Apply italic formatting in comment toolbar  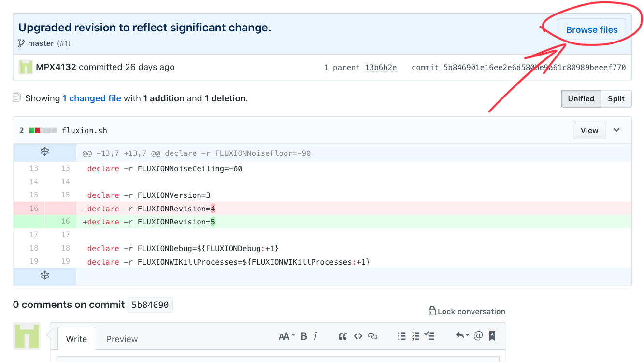pos(315,336)
